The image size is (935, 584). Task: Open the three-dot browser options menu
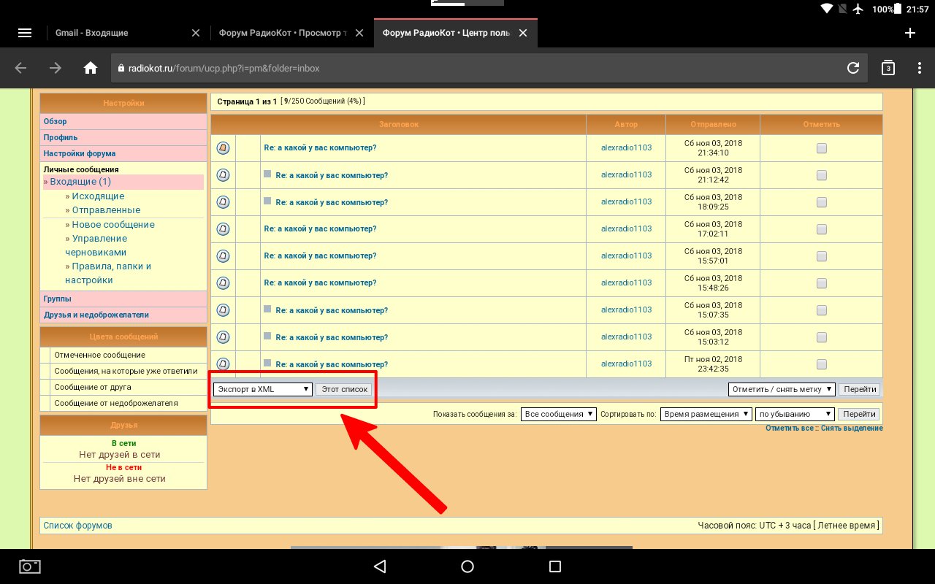(x=920, y=68)
